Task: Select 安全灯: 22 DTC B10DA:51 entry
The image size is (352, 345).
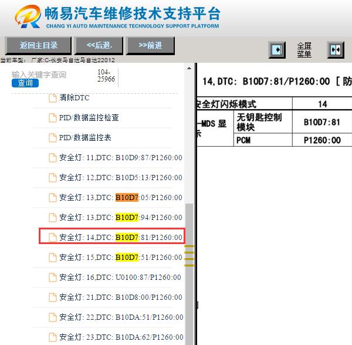Action: click(121, 317)
